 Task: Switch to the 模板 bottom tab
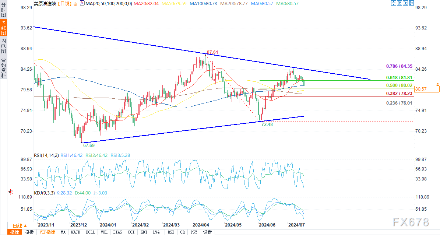pos(29,232)
